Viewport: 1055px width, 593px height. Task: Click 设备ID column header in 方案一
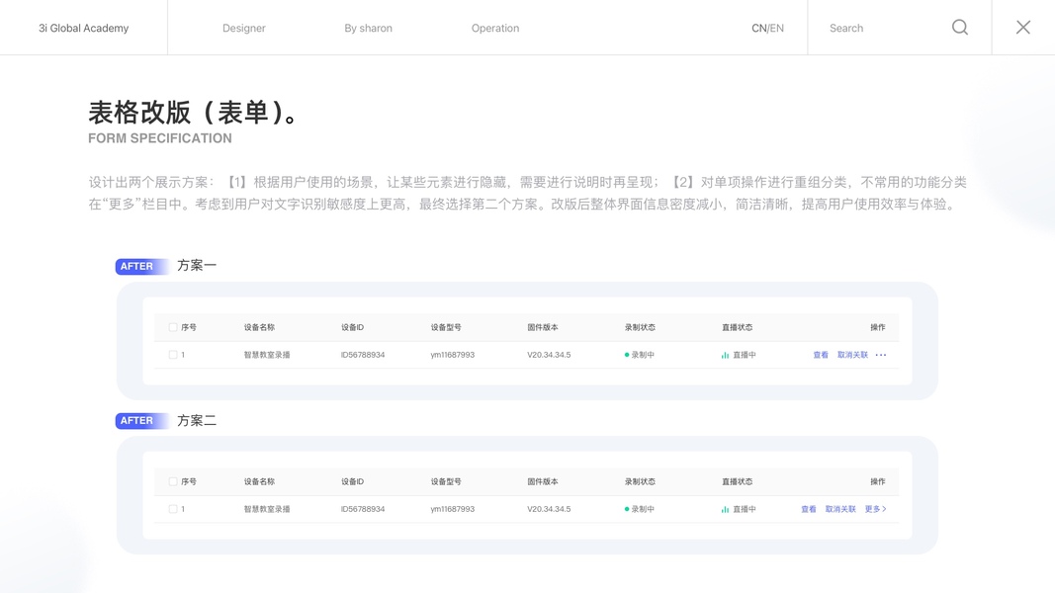pyautogui.click(x=352, y=327)
